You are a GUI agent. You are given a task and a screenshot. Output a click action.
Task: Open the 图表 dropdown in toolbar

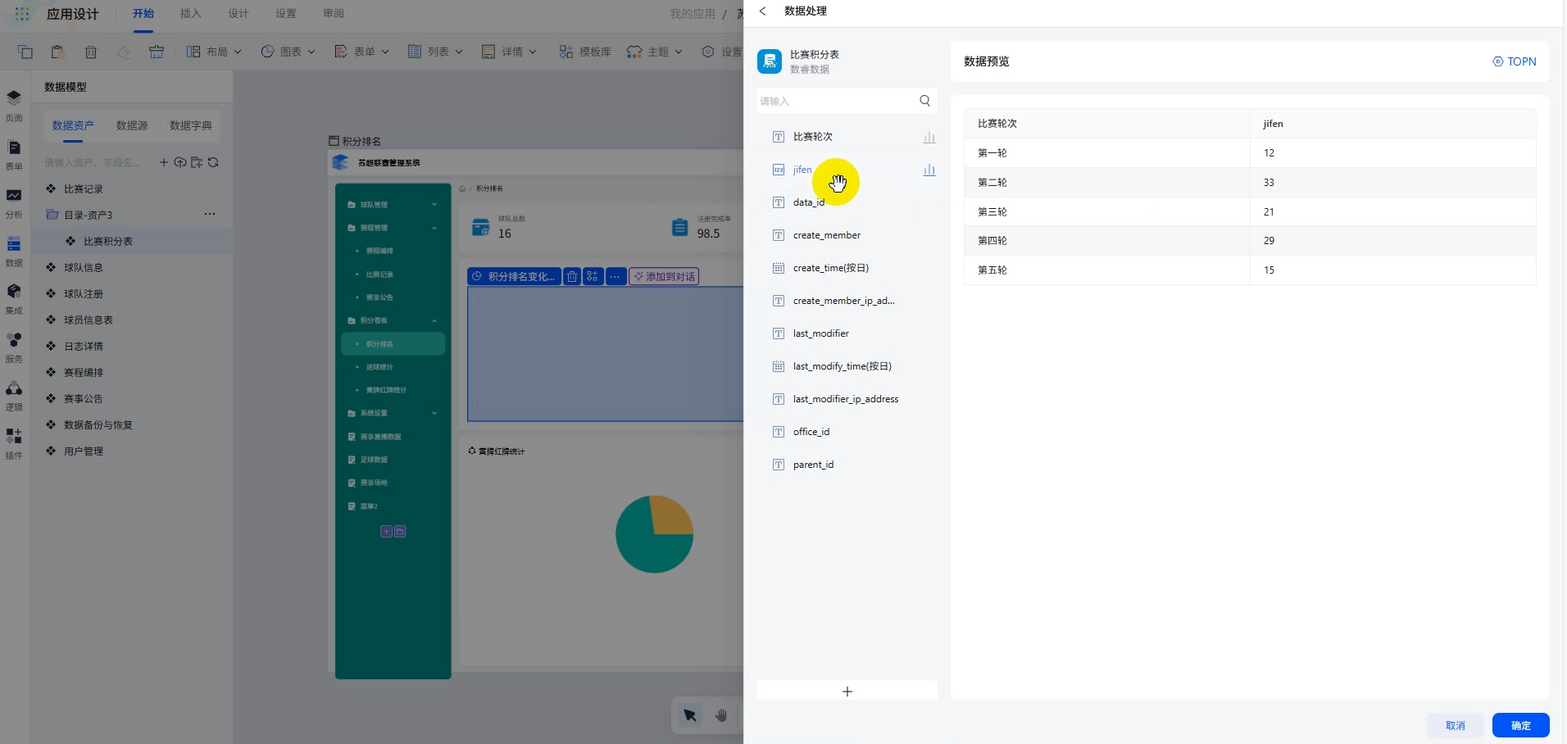288,52
